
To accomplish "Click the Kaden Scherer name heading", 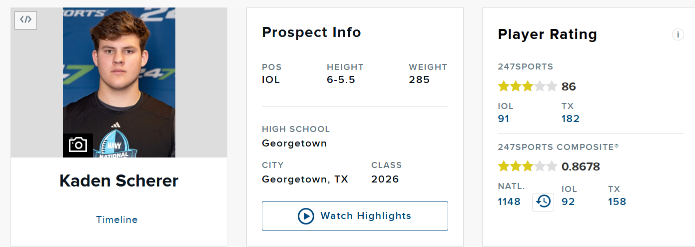I will pyautogui.click(x=119, y=180).
